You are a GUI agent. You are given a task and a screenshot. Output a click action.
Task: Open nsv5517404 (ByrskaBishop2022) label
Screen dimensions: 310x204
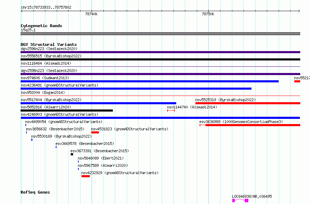(51, 100)
